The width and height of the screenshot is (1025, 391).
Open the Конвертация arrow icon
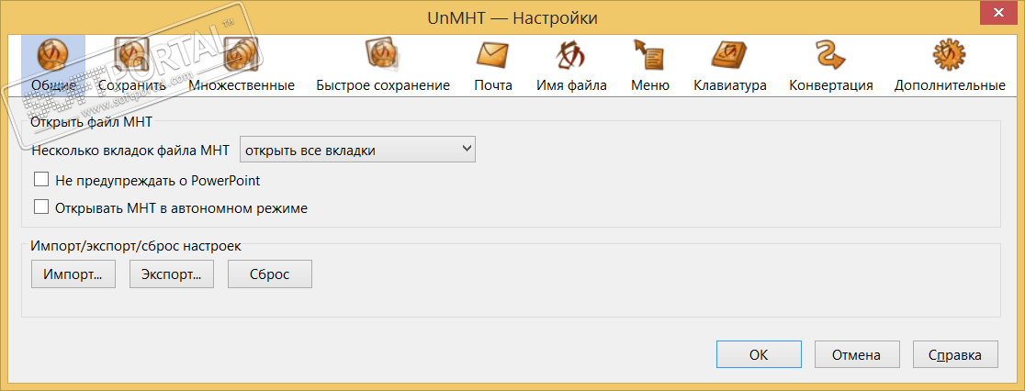(831, 55)
